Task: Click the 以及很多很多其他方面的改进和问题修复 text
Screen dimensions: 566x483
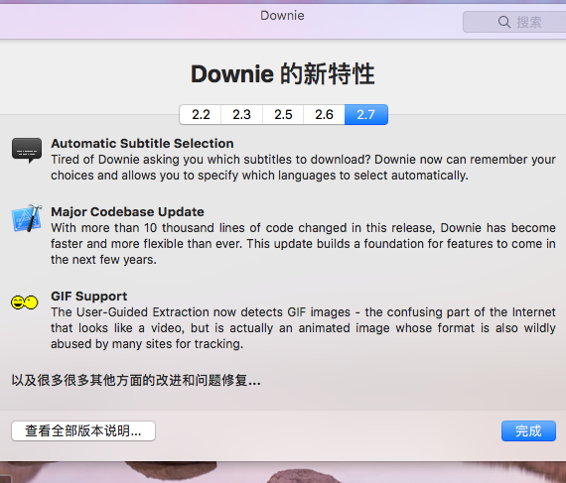Action: coord(136,380)
